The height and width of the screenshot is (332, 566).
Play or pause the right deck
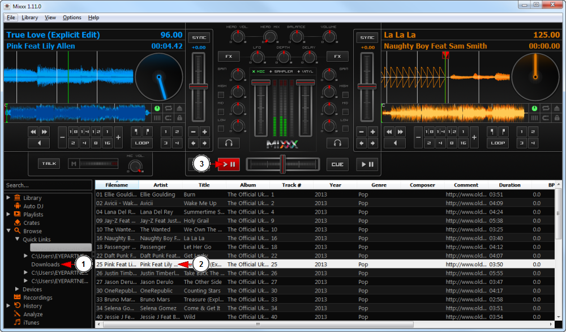(x=367, y=164)
